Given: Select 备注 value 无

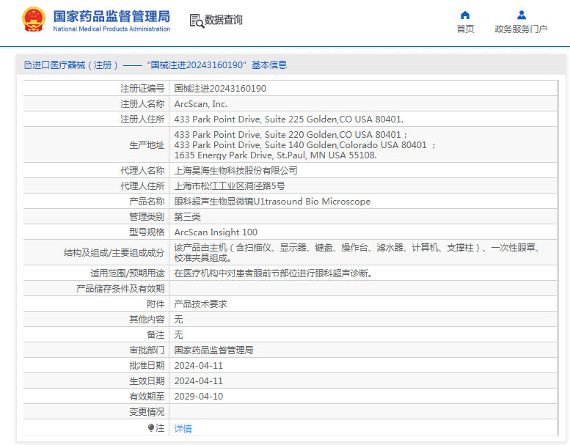Looking at the screenshot, I should click(x=178, y=334).
